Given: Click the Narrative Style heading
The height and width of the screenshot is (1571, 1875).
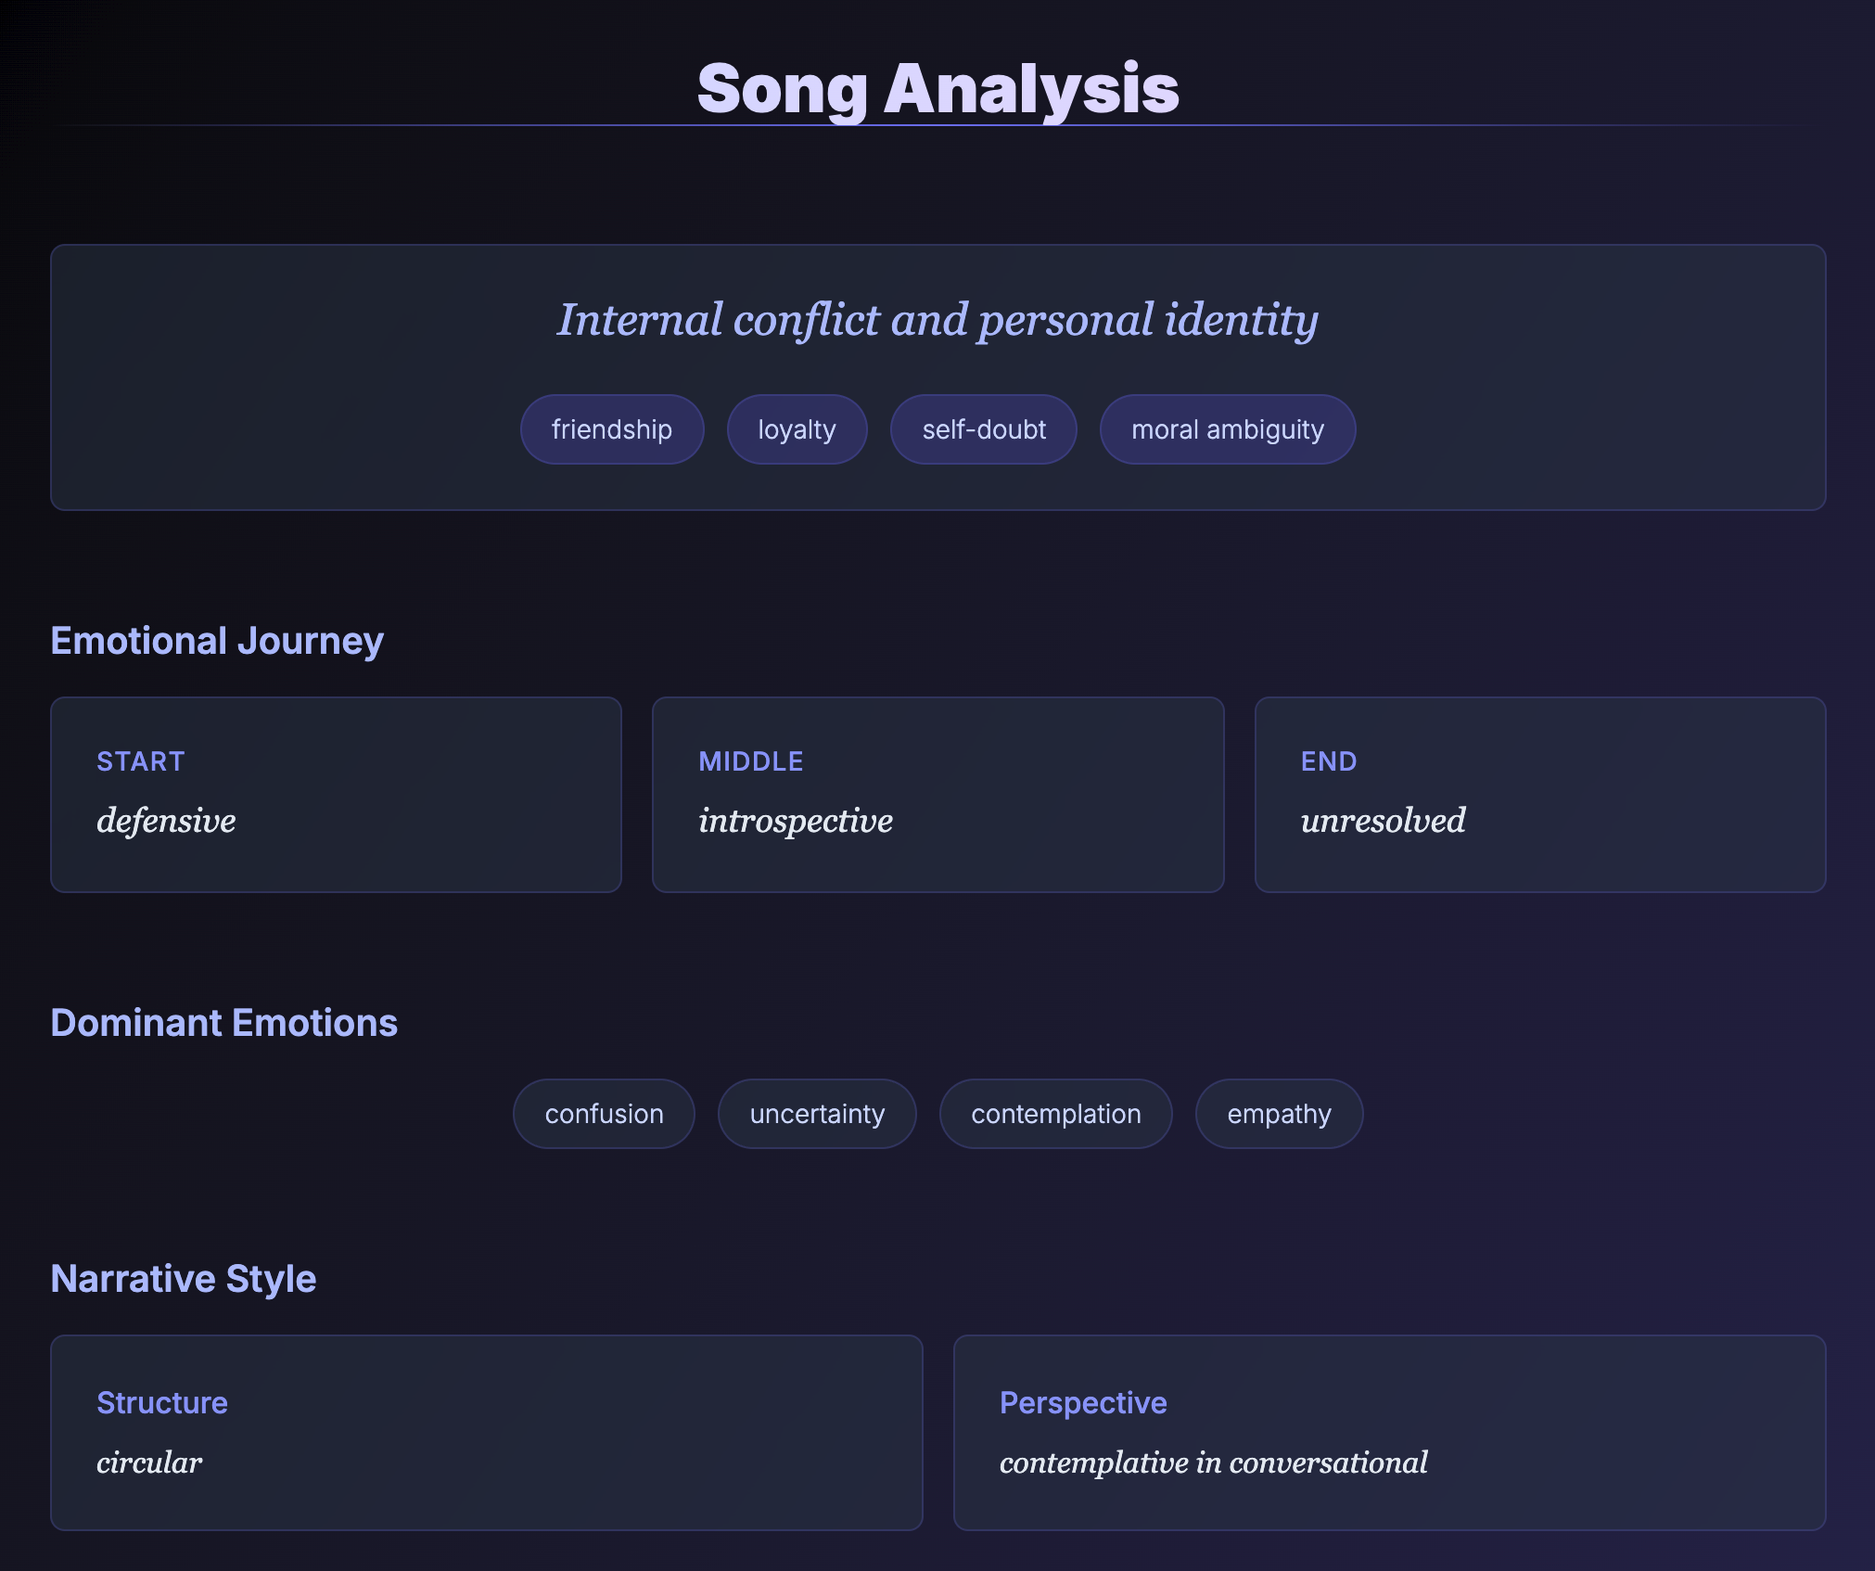Looking at the screenshot, I should 184,1279.
